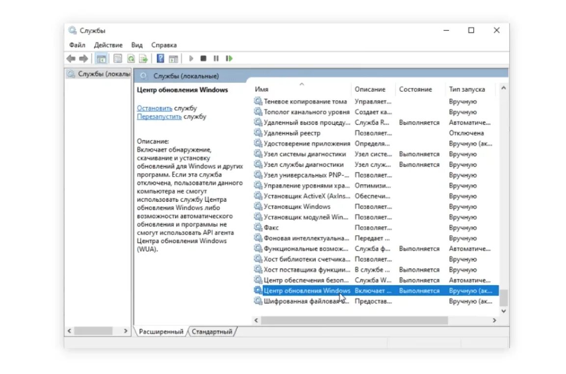Select the Службы (локальные) tree node
This screenshot has width=566, height=374.
click(99, 74)
